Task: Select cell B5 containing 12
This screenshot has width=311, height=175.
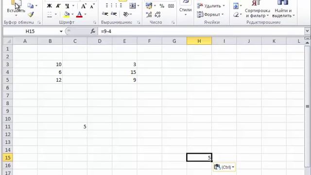Action: click(x=50, y=80)
